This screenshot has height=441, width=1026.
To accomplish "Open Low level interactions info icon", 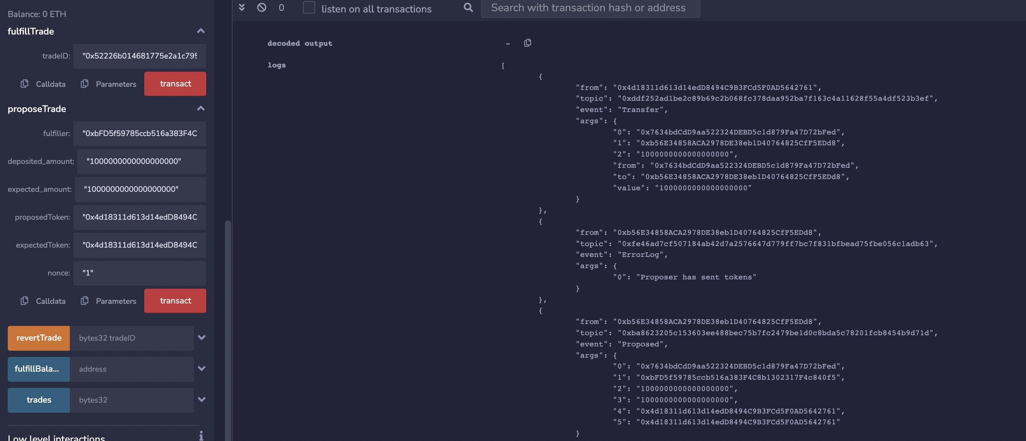I will pos(201,436).
